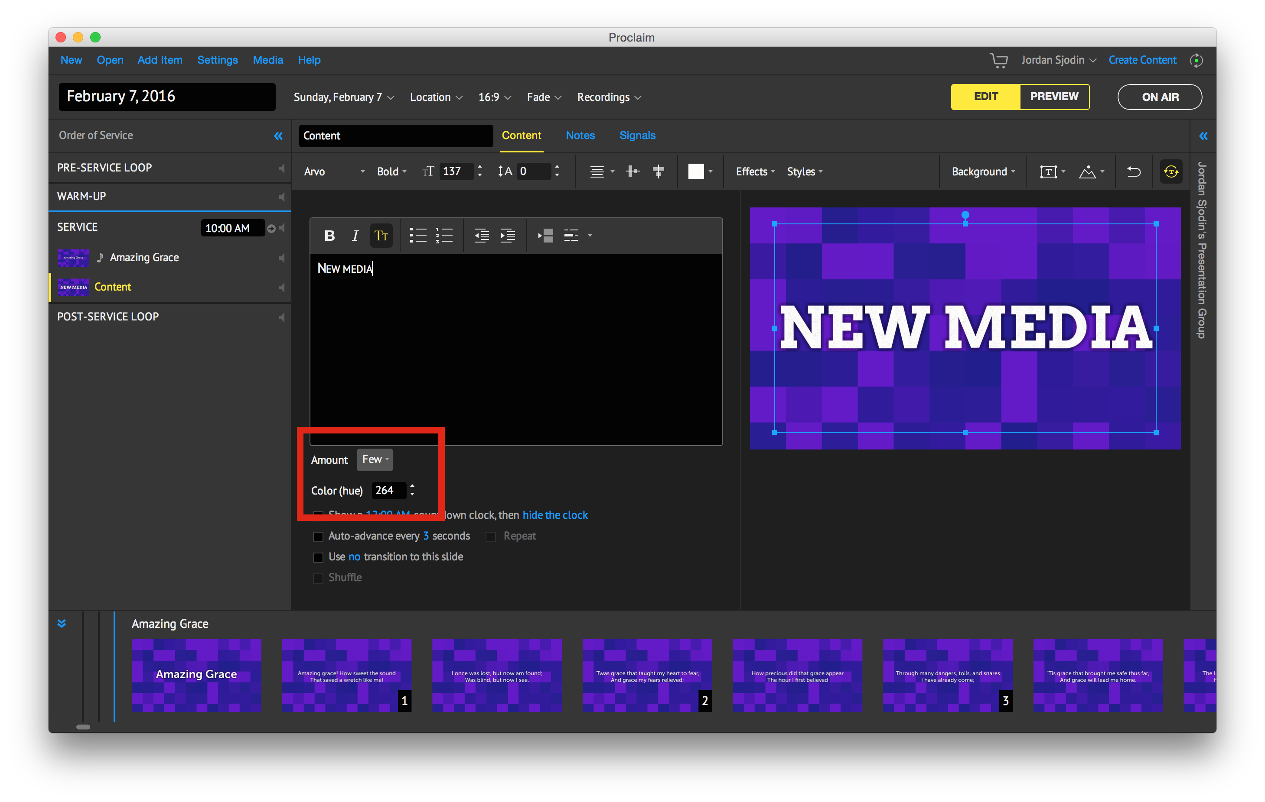1265x802 pixels.
Task: Check Use no transition to this slide
Action: tap(318, 557)
